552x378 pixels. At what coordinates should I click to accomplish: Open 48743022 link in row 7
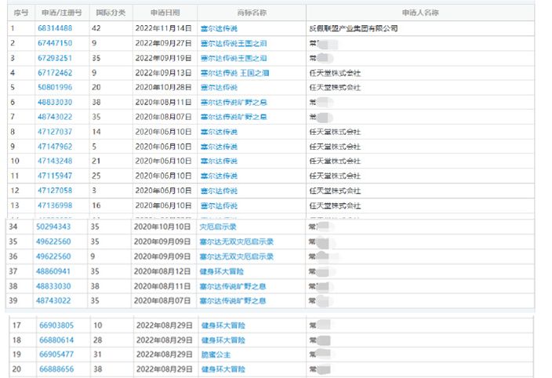click(55, 117)
